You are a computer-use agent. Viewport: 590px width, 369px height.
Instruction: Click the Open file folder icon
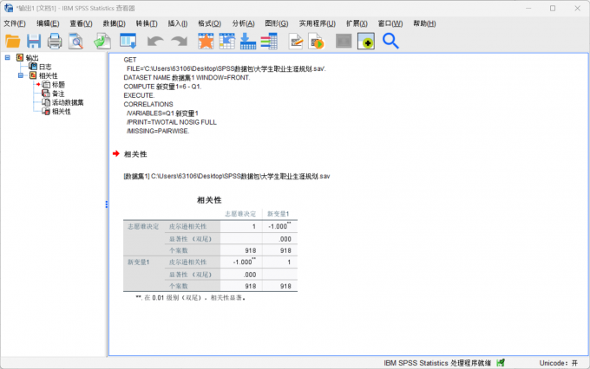(x=13, y=41)
